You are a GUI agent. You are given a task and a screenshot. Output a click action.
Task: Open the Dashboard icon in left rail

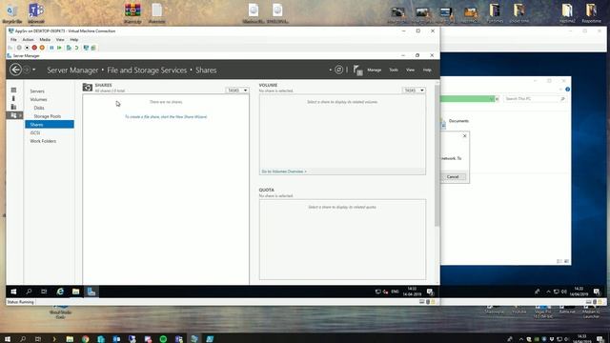pos(13,90)
